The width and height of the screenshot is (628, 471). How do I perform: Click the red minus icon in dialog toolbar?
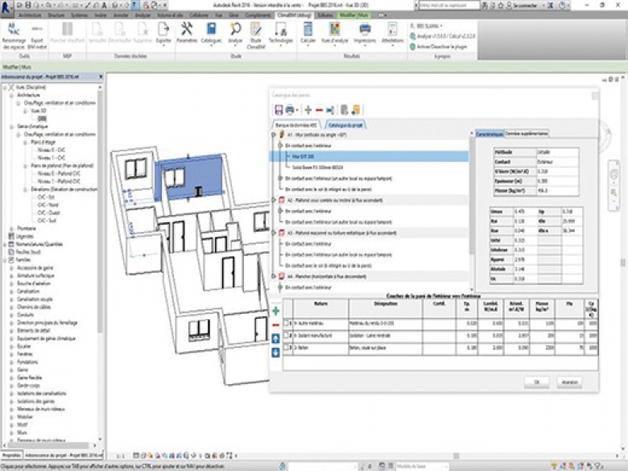[x=319, y=109]
